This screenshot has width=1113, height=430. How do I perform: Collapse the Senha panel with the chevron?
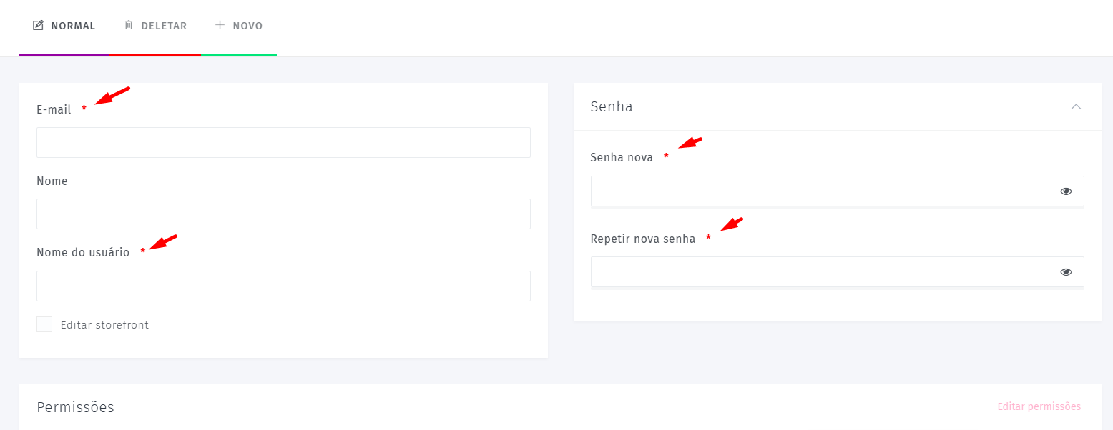tap(1076, 106)
